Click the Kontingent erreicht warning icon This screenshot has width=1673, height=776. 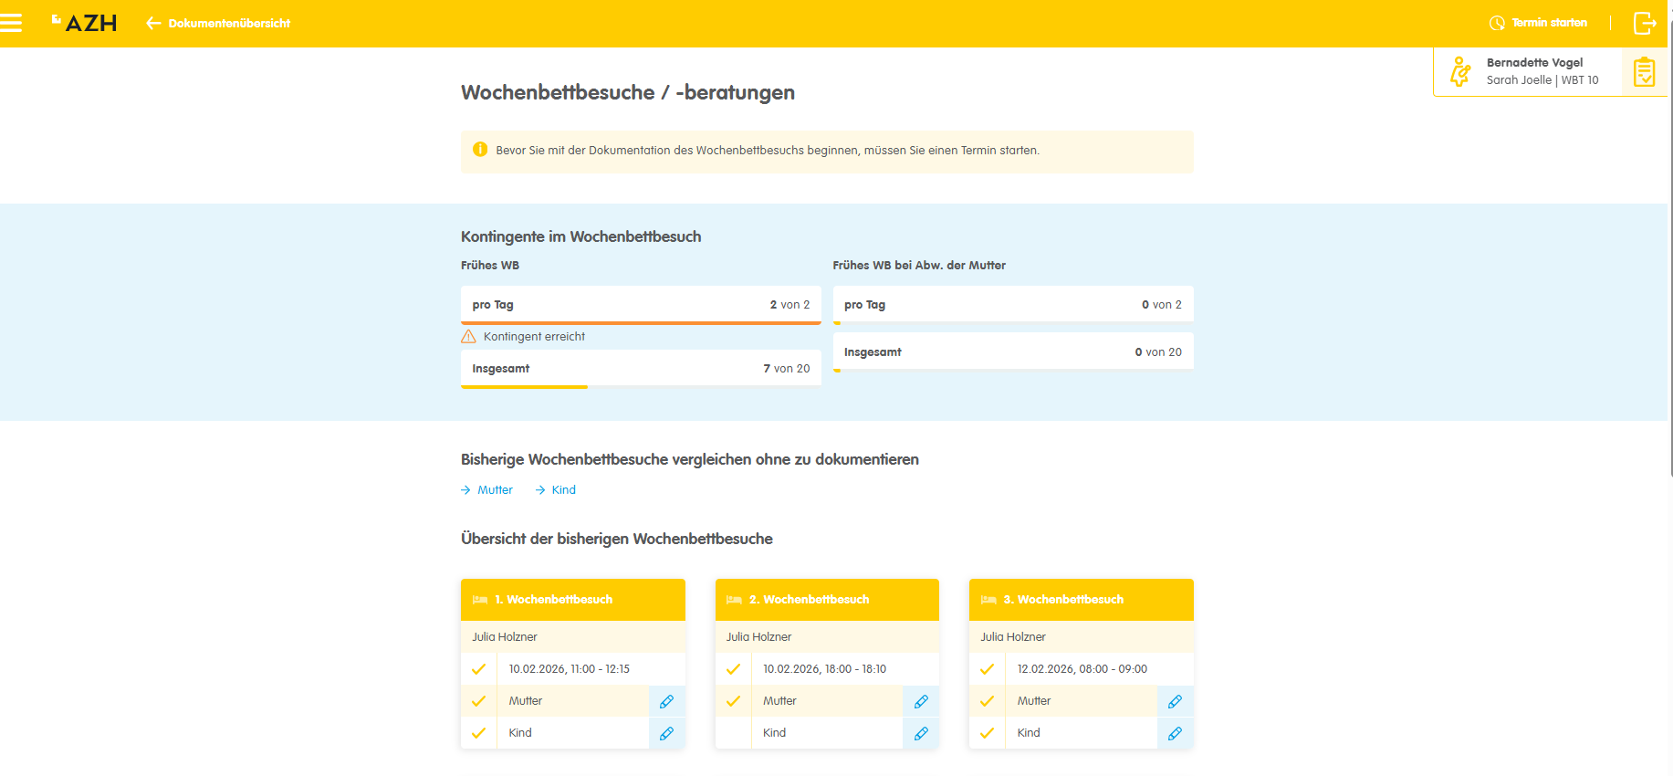click(x=469, y=337)
